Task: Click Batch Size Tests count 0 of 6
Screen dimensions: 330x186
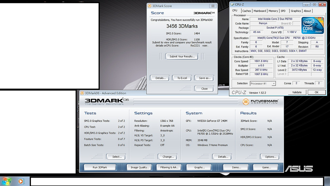Action: [121, 145]
